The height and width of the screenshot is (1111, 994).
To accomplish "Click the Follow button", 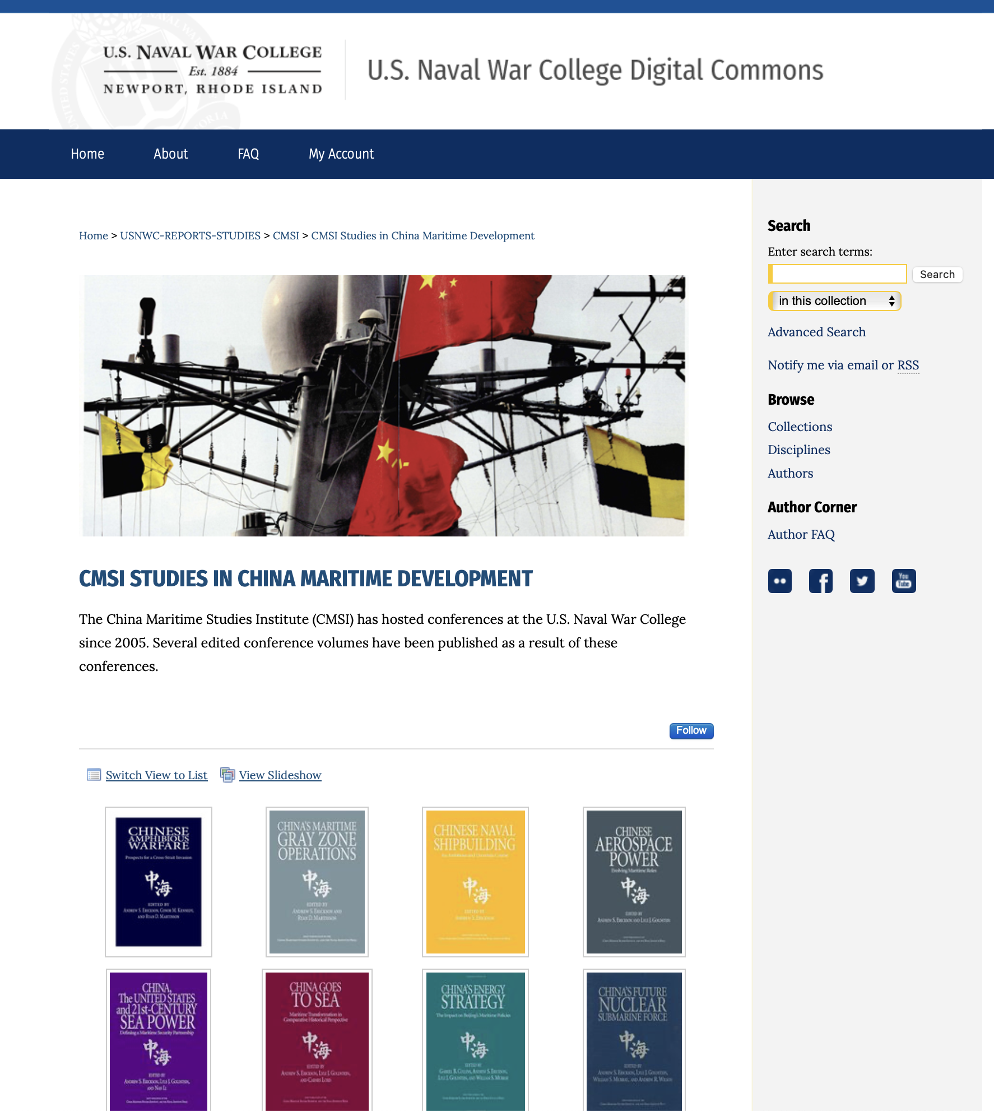I will point(691,730).
